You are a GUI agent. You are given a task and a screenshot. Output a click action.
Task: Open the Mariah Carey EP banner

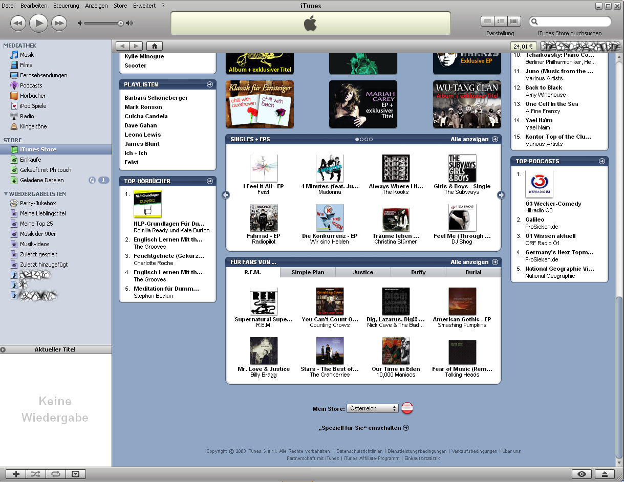tap(363, 104)
